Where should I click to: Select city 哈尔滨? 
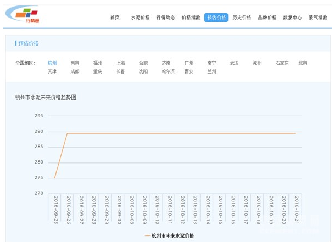click(168, 71)
